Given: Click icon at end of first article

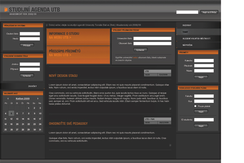Looking at the screenshot, I should click(x=170, y=108).
